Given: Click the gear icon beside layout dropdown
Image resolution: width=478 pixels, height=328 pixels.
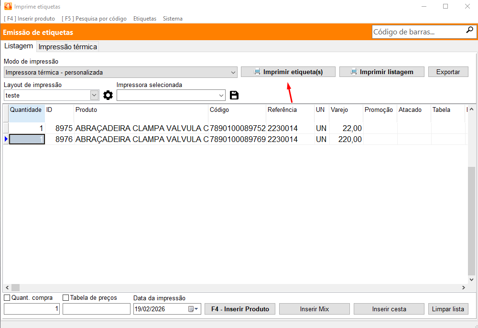Looking at the screenshot, I should click(x=108, y=95).
